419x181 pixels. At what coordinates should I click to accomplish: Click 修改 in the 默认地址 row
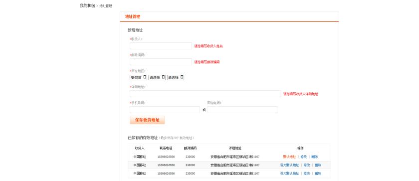pos(304,157)
